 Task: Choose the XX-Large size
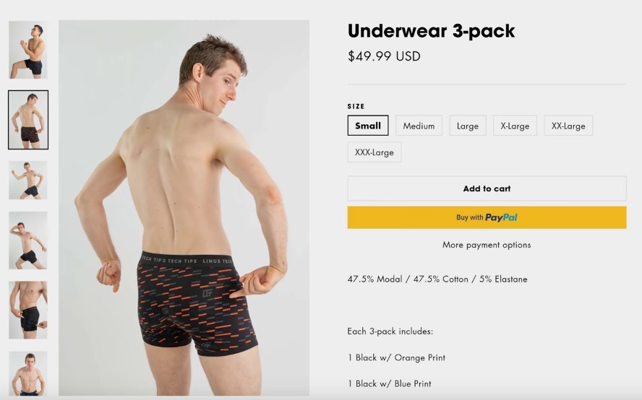point(568,126)
